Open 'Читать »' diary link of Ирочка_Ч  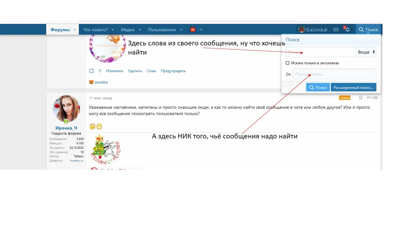(x=76, y=160)
